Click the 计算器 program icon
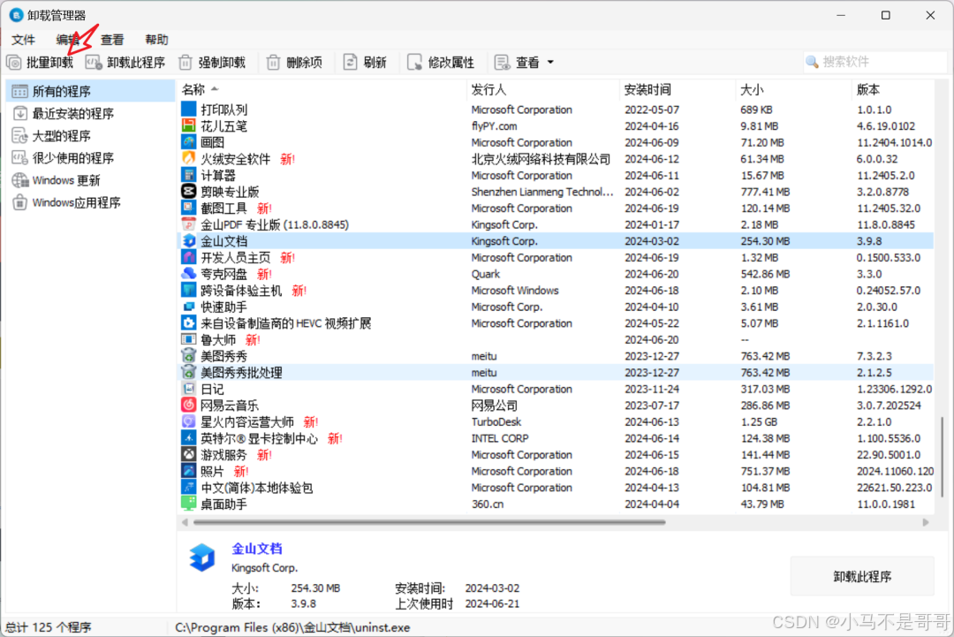Viewport: 954px width, 637px height. (189, 175)
